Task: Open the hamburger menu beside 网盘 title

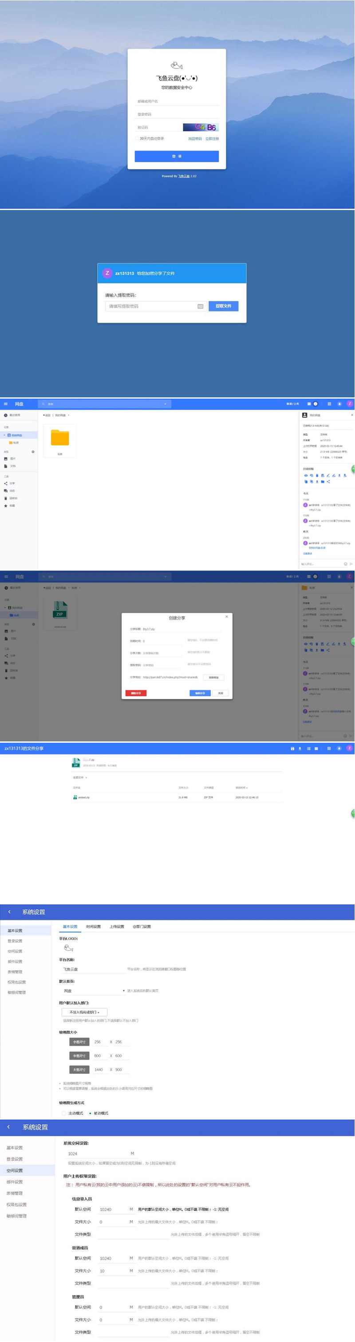Action: click(6, 404)
